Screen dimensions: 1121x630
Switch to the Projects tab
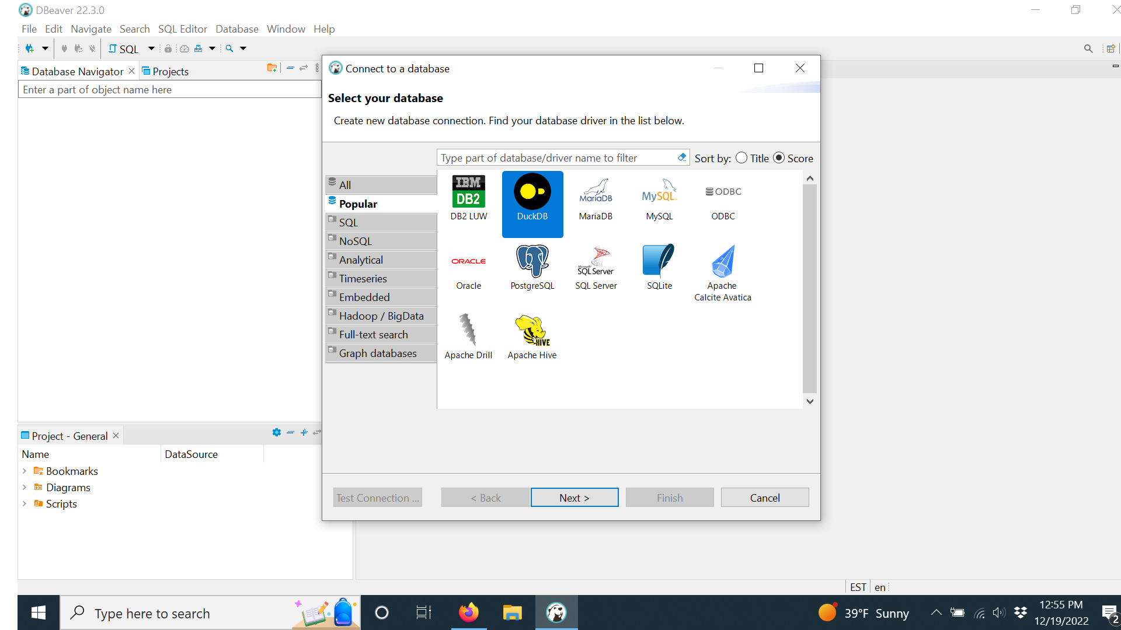point(165,71)
